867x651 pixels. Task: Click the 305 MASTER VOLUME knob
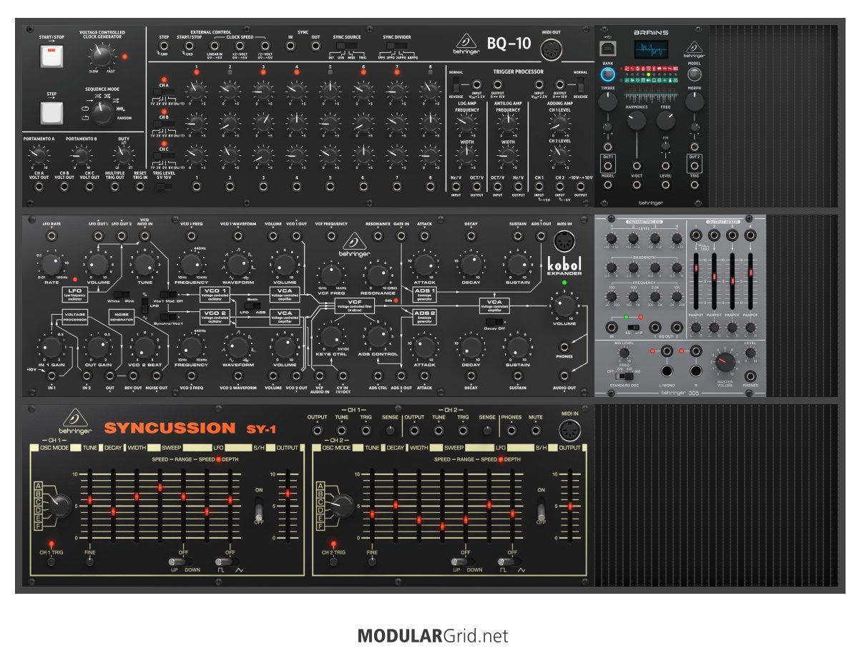click(x=725, y=363)
